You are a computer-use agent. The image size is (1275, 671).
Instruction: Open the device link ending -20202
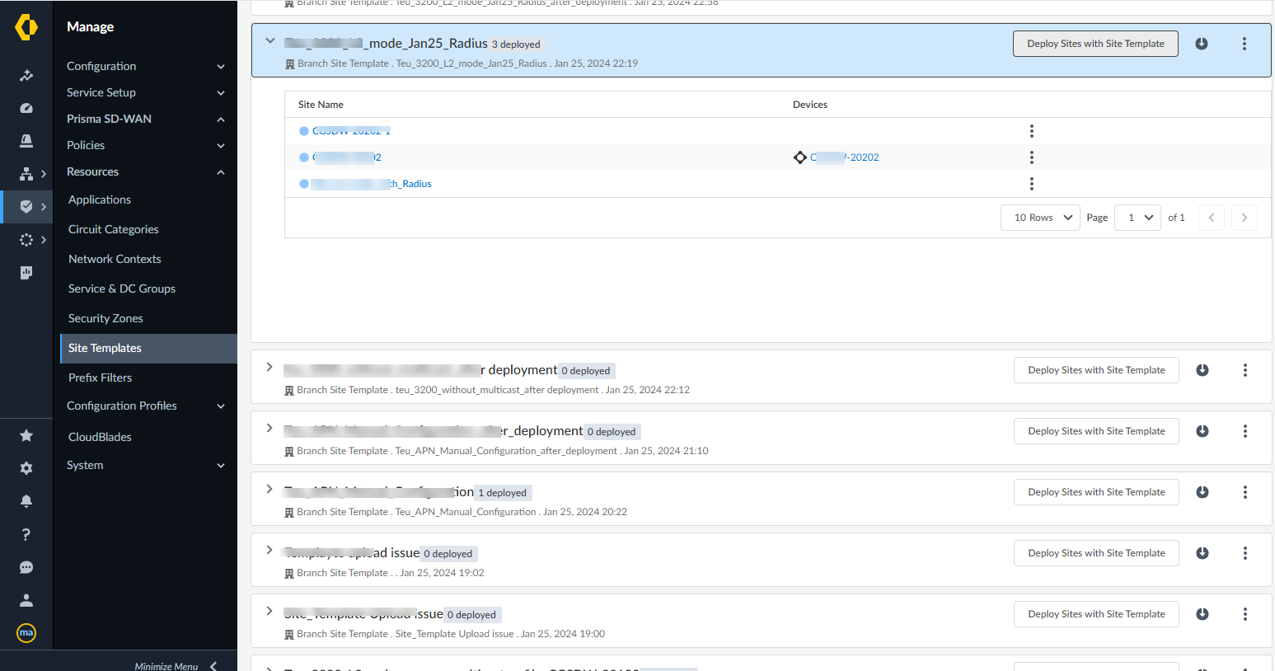tap(845, 157)
